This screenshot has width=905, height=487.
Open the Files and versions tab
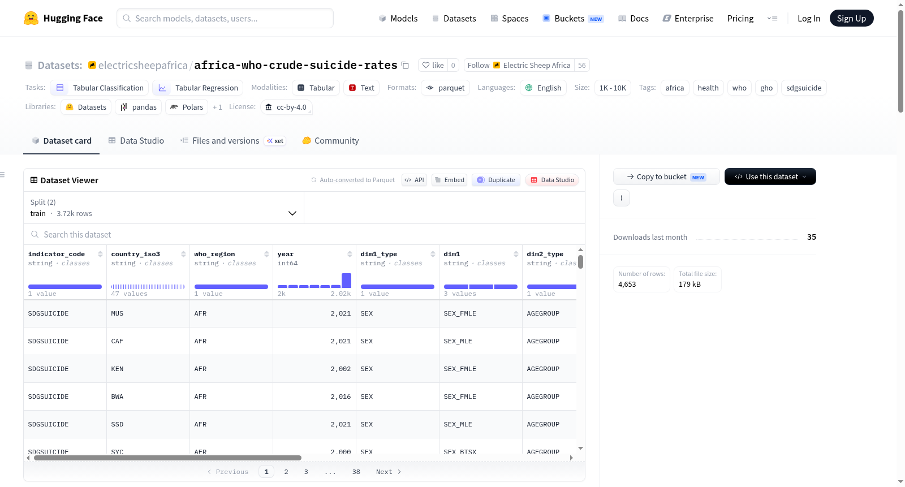tap(233, 141)
